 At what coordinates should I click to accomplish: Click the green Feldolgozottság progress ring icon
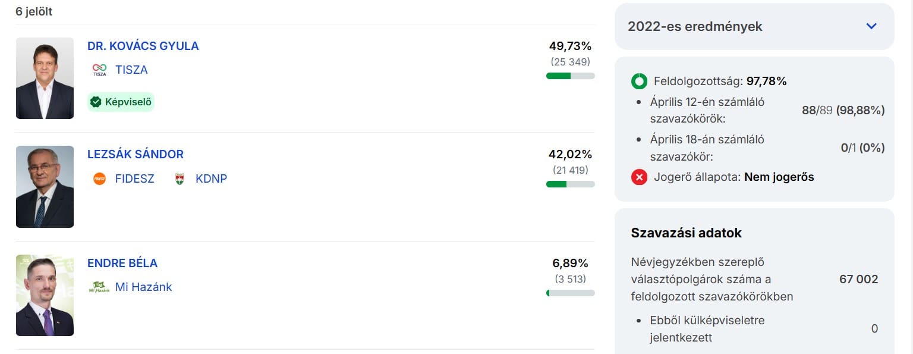click(639, 81)
